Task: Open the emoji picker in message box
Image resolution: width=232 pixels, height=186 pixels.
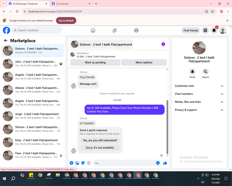Action: (158, 163)
